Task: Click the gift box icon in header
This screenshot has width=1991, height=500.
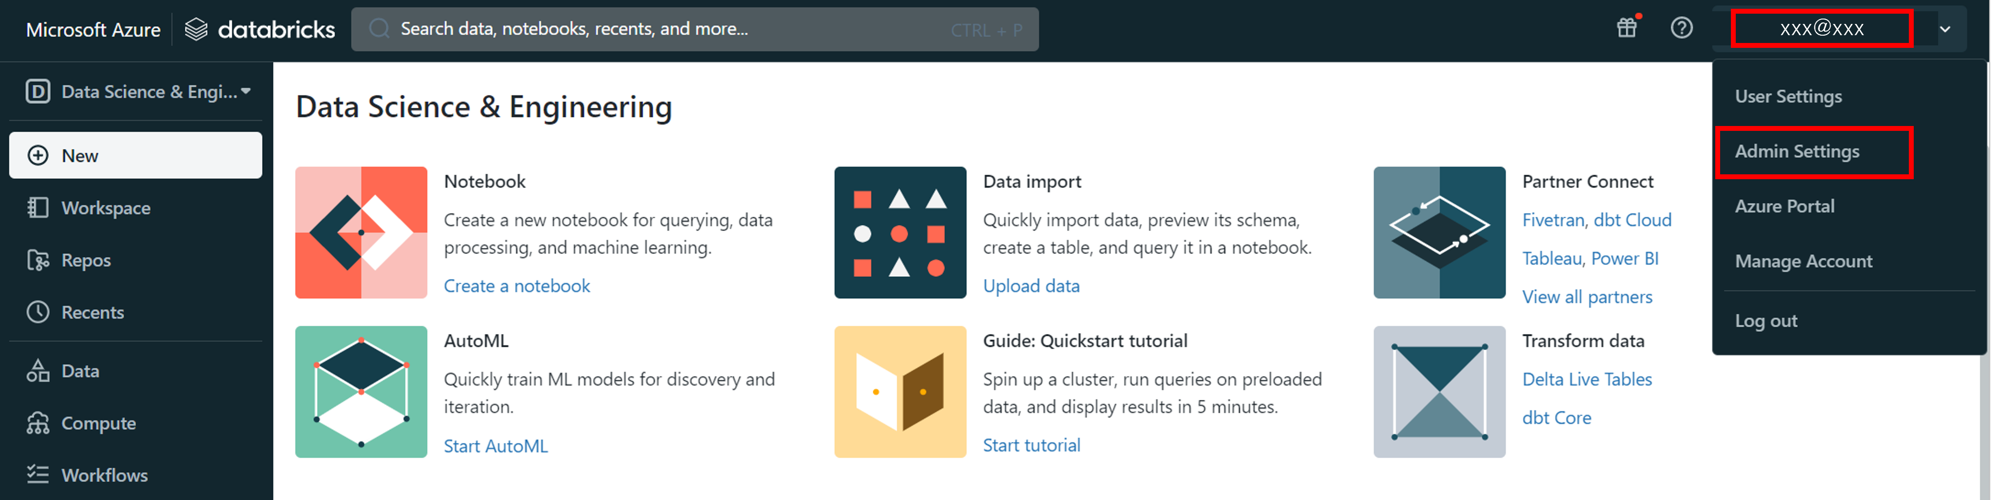Action: click(1627, 28)
